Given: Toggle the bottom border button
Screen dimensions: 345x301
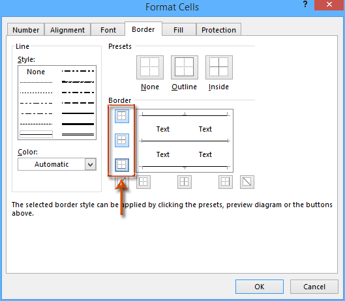Looking at the screenshot, I should 122,165.
